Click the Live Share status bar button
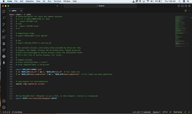This screenshot has width=192, height=114. pyautogui.click(x=17, y=112)
